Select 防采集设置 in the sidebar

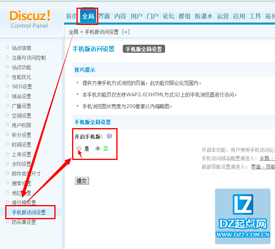click(x=24, y=222)
